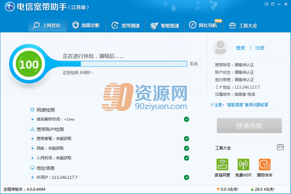
Task: Click the 签约带宽：请等待认证 text
Action: pos(234,80)
